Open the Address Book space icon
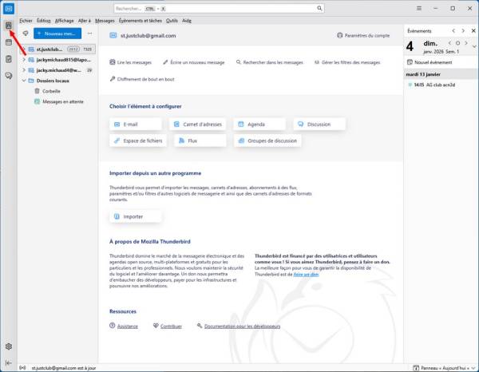Viewport: 479px width, 372px height. [x=9, y=42]
